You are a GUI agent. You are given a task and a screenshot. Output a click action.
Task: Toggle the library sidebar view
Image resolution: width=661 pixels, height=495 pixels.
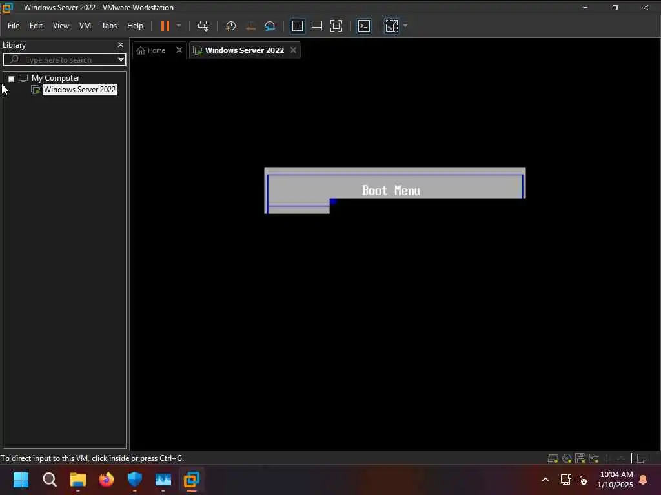point(297,26)
